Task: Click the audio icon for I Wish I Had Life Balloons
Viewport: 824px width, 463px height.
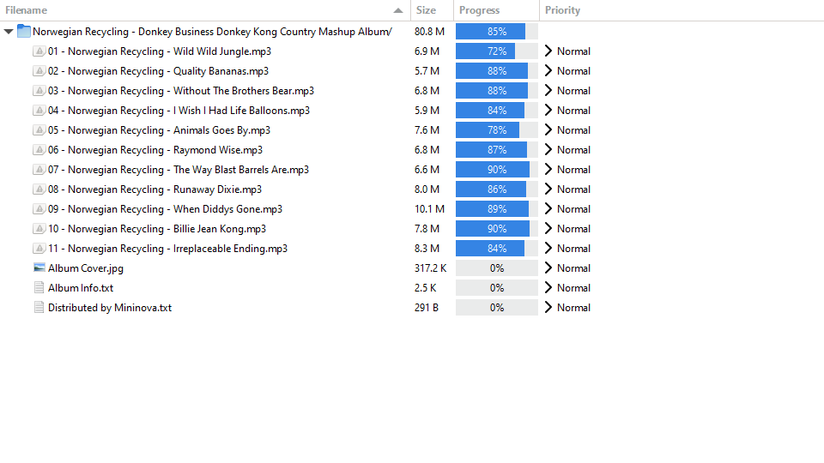Action: (39, 111)
